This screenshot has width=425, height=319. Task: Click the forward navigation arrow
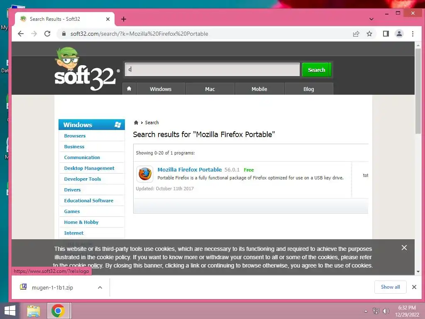[34, 34]
